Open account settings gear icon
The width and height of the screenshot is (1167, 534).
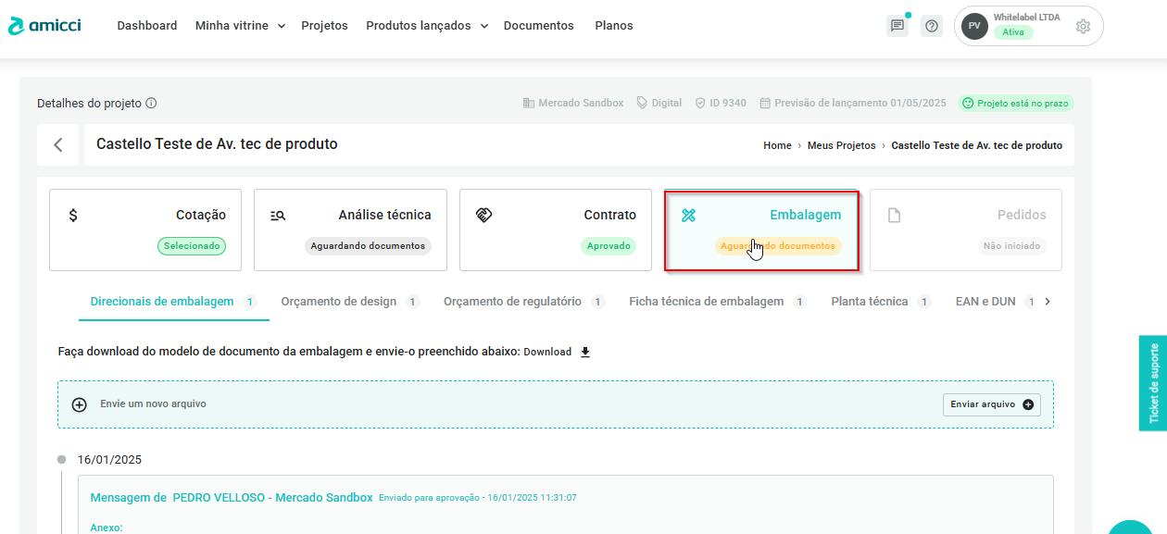pyautogui.click(x=1083, y=26)
